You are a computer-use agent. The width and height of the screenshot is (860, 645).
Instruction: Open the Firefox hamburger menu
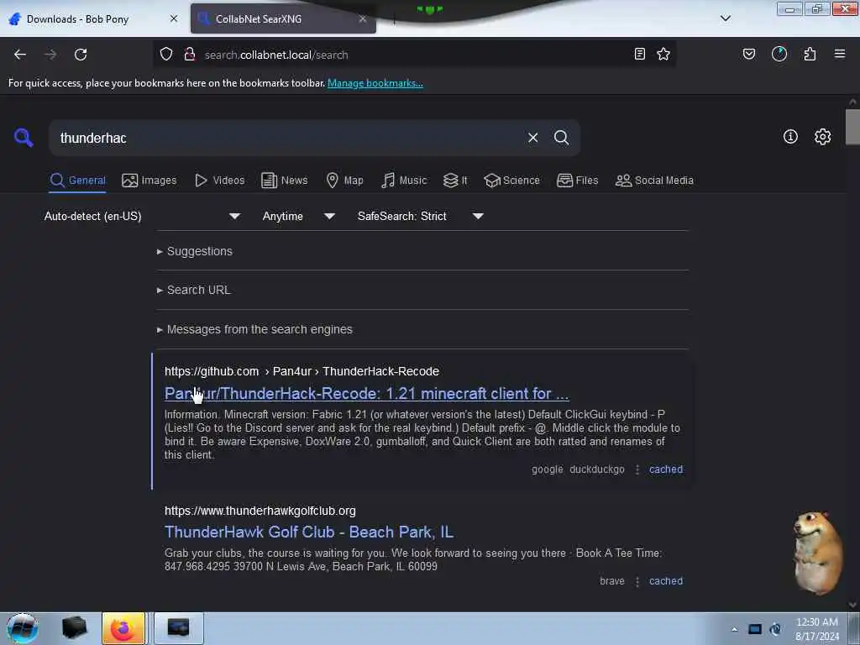point(840,55)
